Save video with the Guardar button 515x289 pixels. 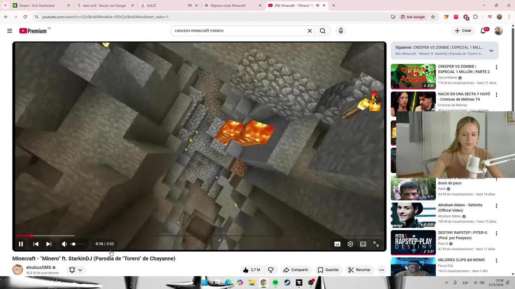(328, 270)
